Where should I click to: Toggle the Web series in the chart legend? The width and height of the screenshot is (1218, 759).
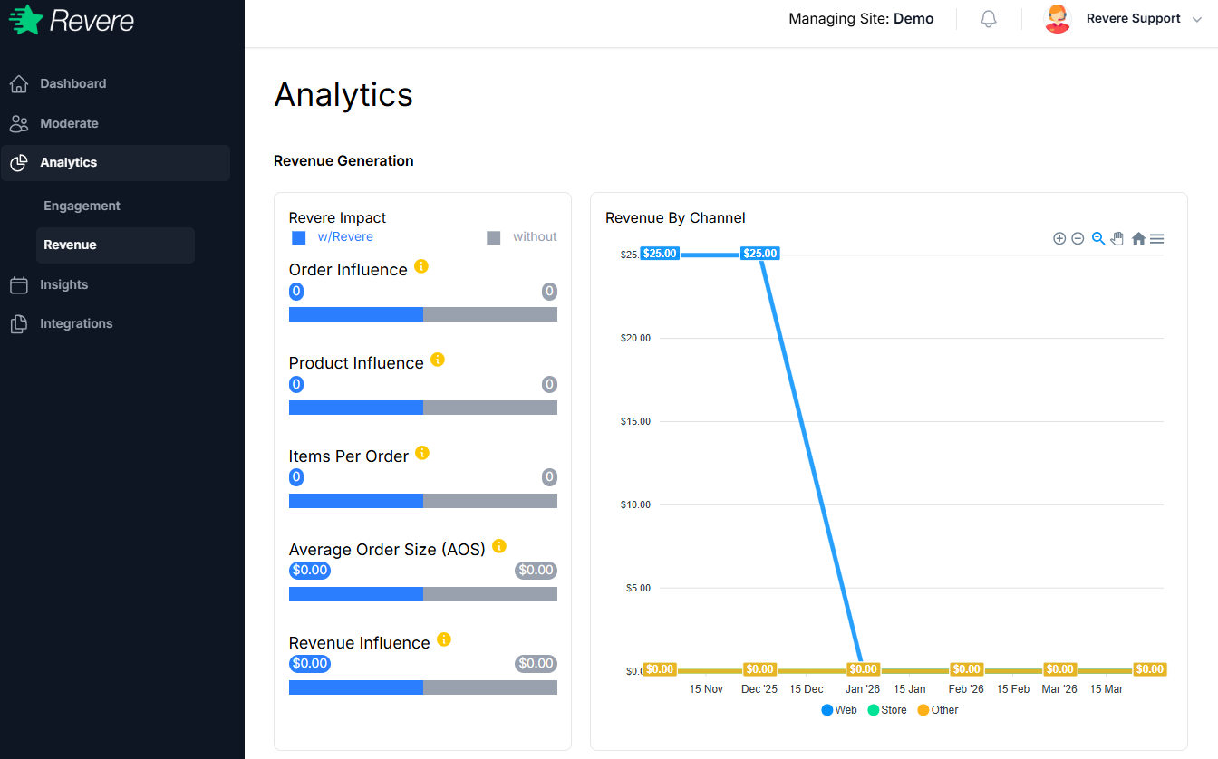point(838,709)
